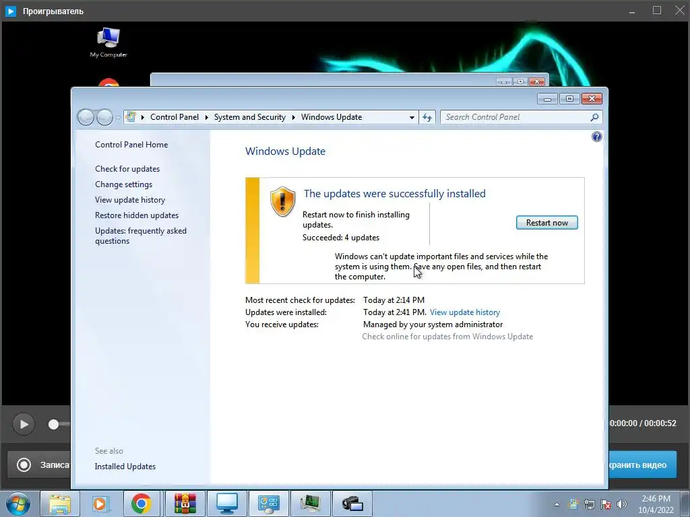Select the Windows Update breadcrumb
The image size is (690, 517).
[332, 117]
